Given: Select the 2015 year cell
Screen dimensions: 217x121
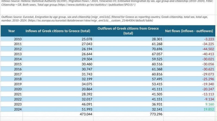Looking at the screenshot, I should coord(11,64).
